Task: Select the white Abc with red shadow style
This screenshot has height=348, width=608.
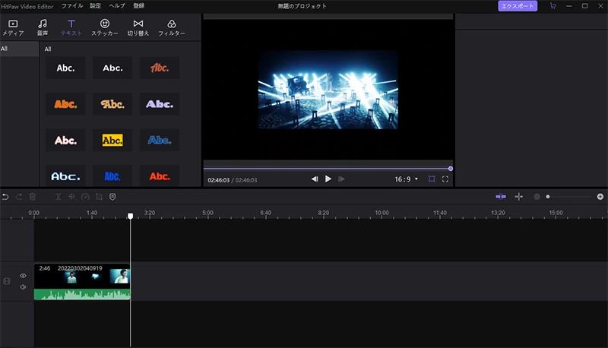Action: pyautogui.click(x=65, y=140)
